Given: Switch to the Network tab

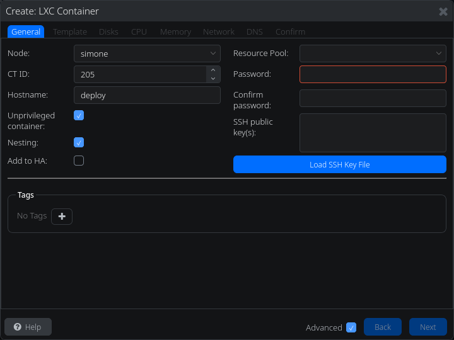Looking at the screenshot, I should (x=219, y=31).
